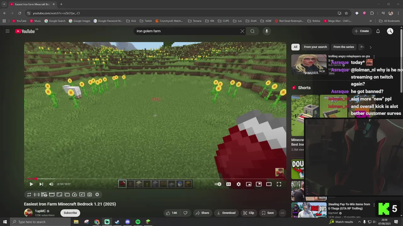Take a video screenshot with camera icon

(x=90, y=195)
